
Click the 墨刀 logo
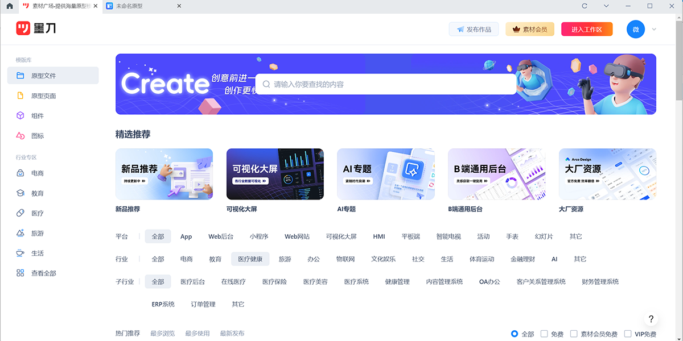coord(36,28)
